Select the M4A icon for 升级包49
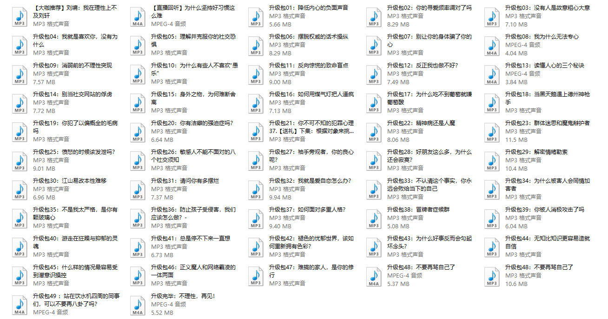Screen dimensions: 608x319 19,305
